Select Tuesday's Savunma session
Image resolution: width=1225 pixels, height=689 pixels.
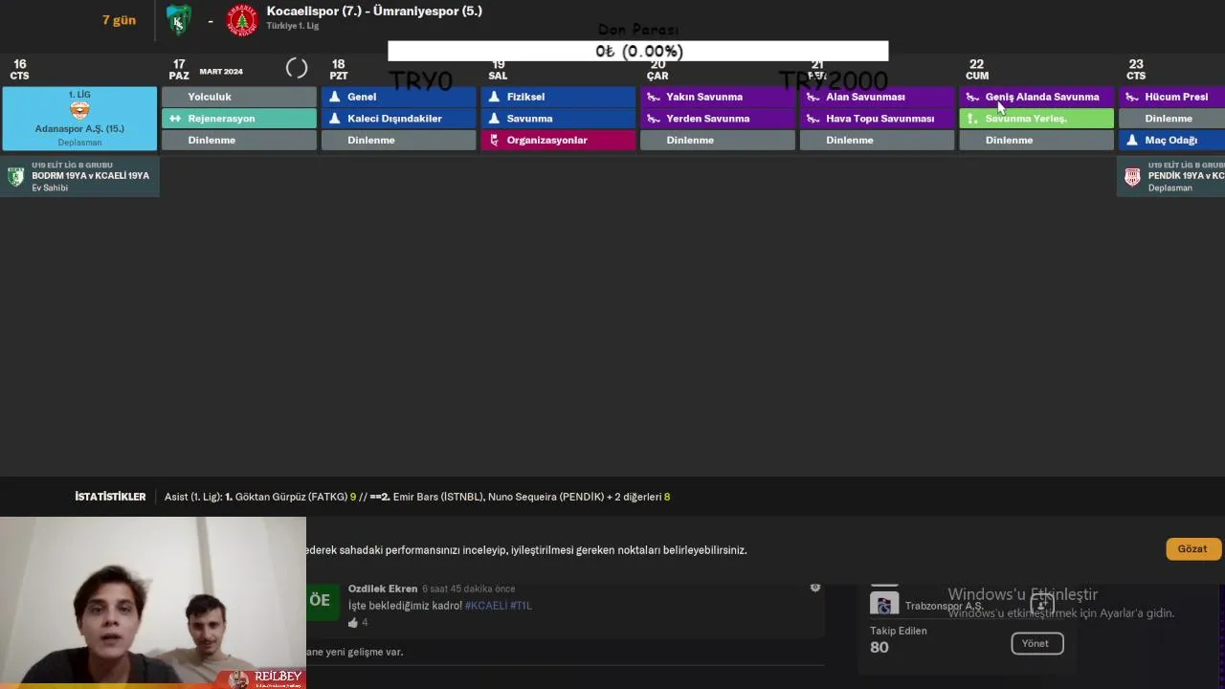[558, 119]
